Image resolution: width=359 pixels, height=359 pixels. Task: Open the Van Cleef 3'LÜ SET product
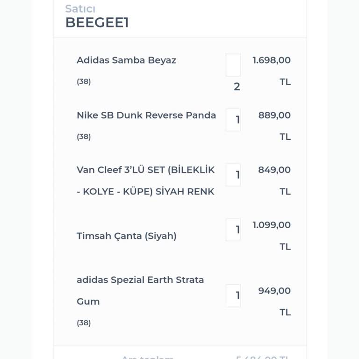click(x=145, y=180)
